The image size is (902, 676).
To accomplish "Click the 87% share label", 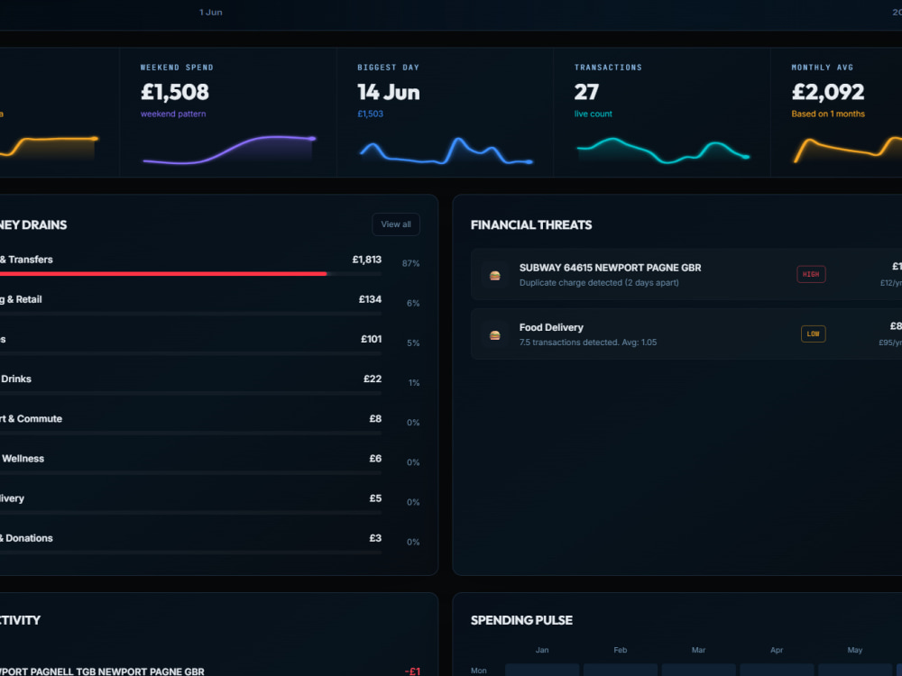I will [x=410, y=263].
